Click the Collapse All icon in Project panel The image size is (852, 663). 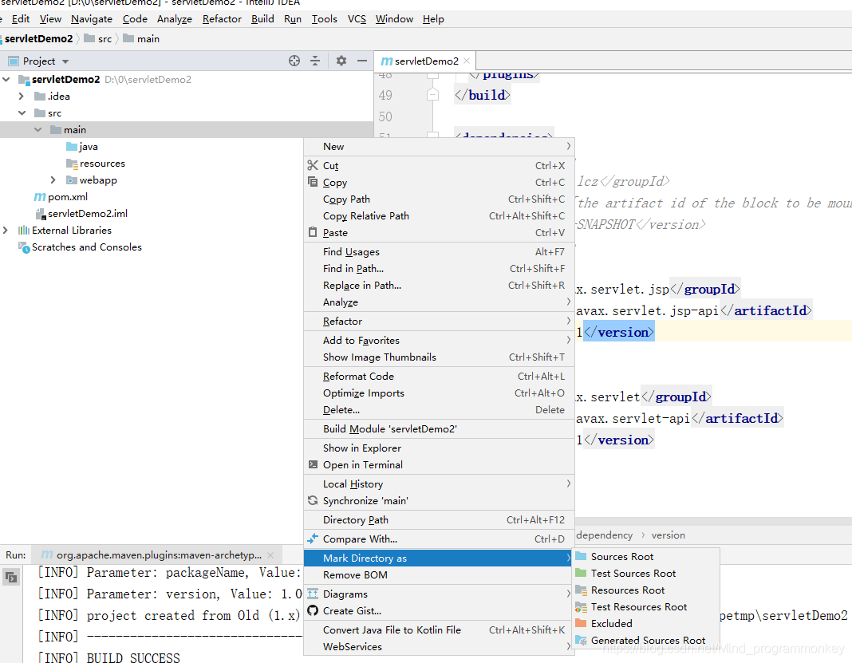click(x=315, y=61)
